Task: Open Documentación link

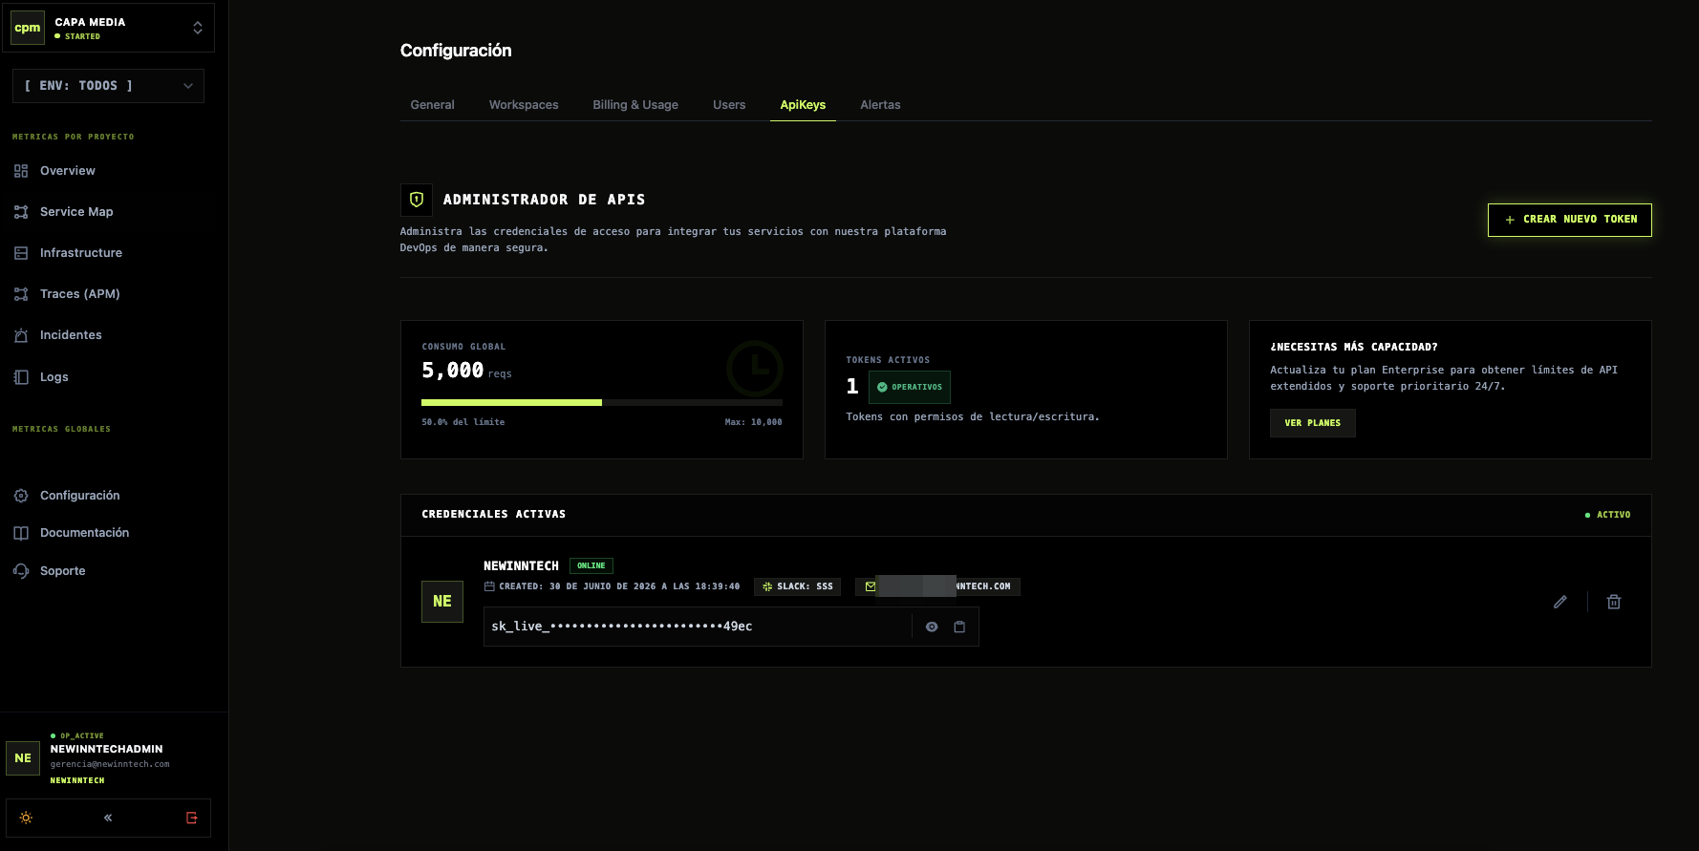Action: [84, 533]
